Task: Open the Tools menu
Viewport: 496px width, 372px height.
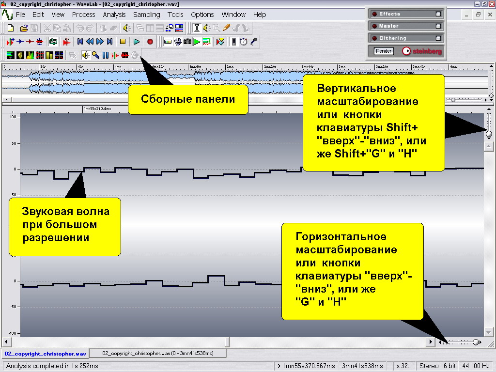Action: point(175,15)
